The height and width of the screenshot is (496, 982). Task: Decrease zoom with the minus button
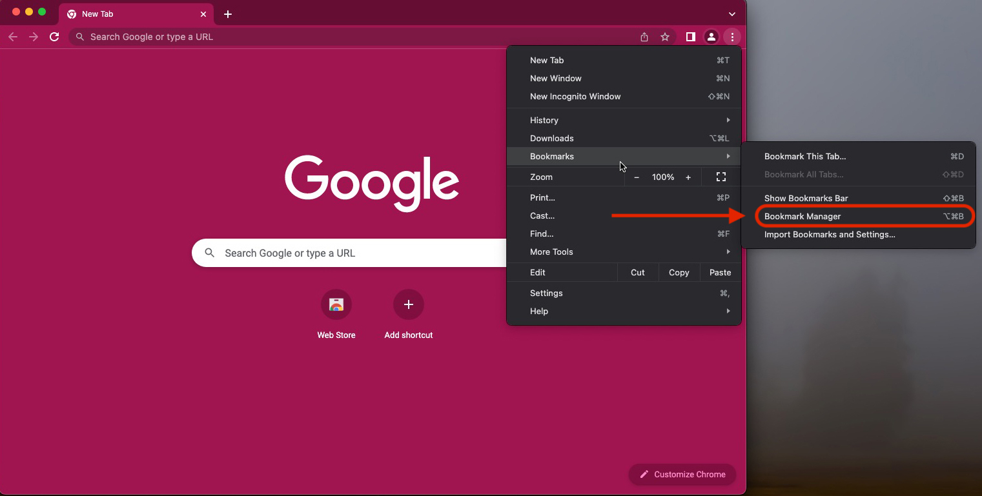click(637, 177)
